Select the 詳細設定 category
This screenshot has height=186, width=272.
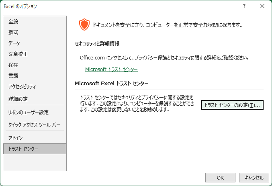point(18,99)
